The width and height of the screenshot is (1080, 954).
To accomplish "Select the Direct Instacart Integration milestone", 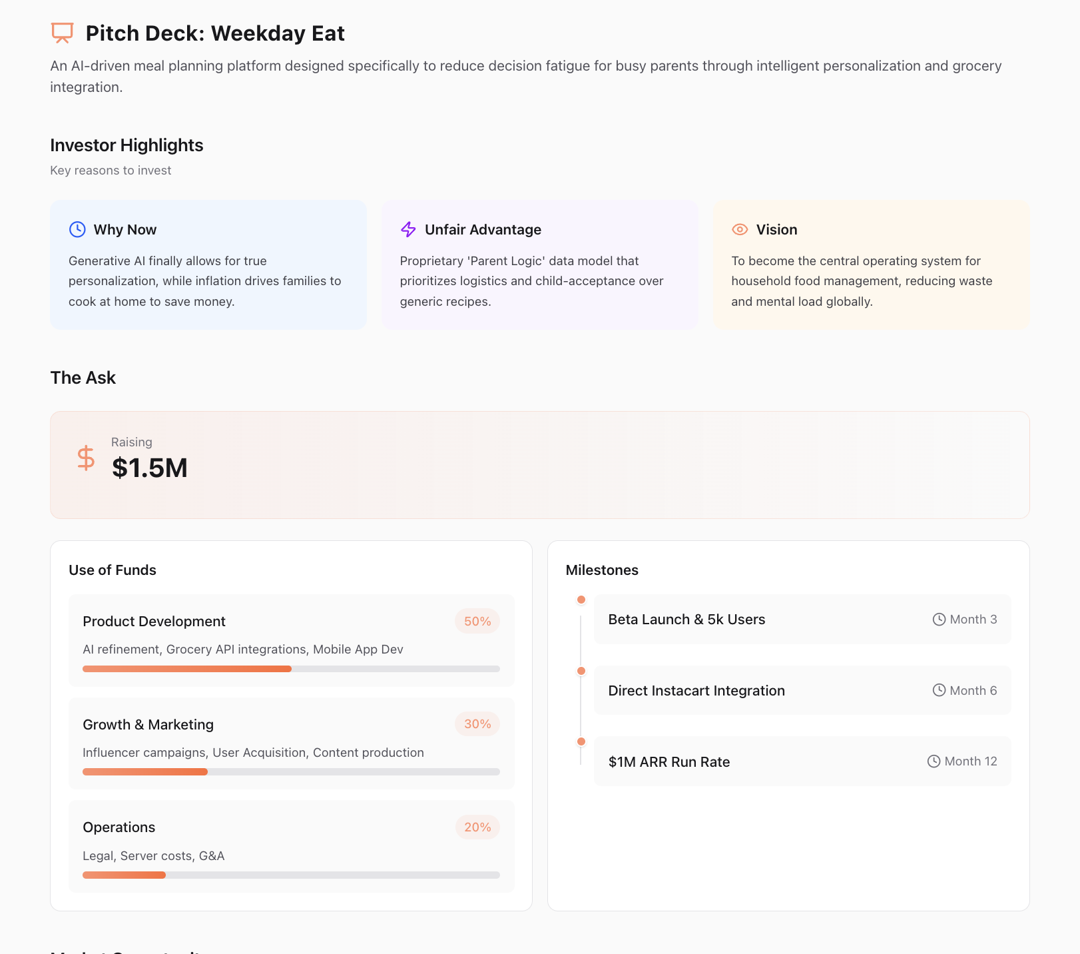I will pos(696,691).
